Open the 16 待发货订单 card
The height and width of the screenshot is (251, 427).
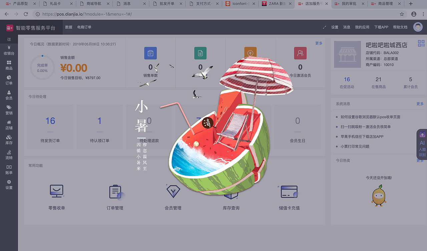[50, 127]
